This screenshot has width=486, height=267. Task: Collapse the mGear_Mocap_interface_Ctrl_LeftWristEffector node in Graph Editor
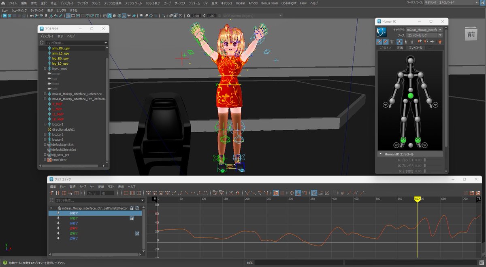click(x=51, y=208)
